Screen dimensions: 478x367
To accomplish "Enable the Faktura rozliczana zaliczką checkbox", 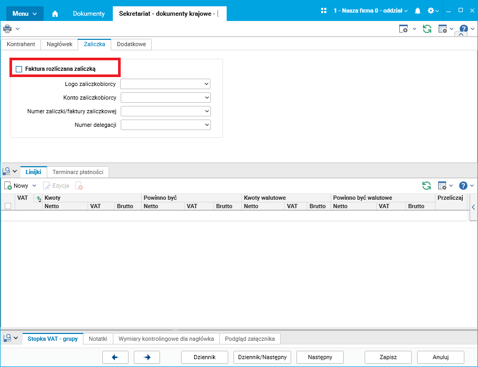I will [x=19, y=69].
